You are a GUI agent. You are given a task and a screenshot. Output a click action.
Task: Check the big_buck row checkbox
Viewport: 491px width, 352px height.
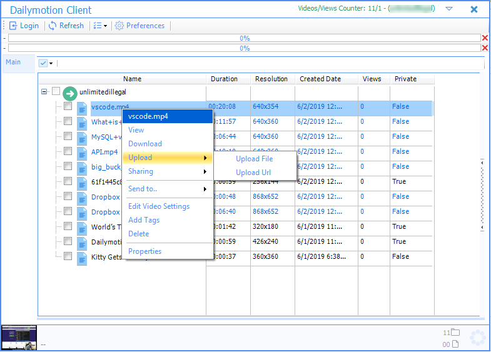[x=68, y=166]
